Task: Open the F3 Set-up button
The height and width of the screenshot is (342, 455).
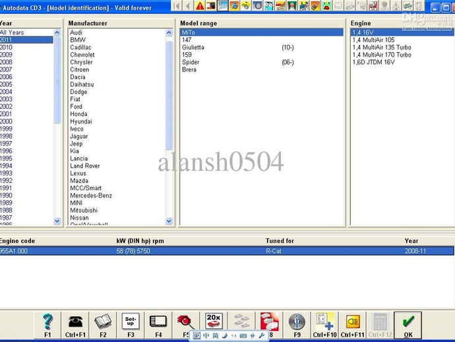Action: pyautogui.click(x=131, y=325)
